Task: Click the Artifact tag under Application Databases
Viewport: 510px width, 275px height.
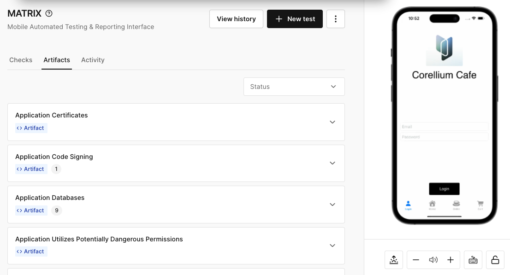Action: [x=31, y=211]
